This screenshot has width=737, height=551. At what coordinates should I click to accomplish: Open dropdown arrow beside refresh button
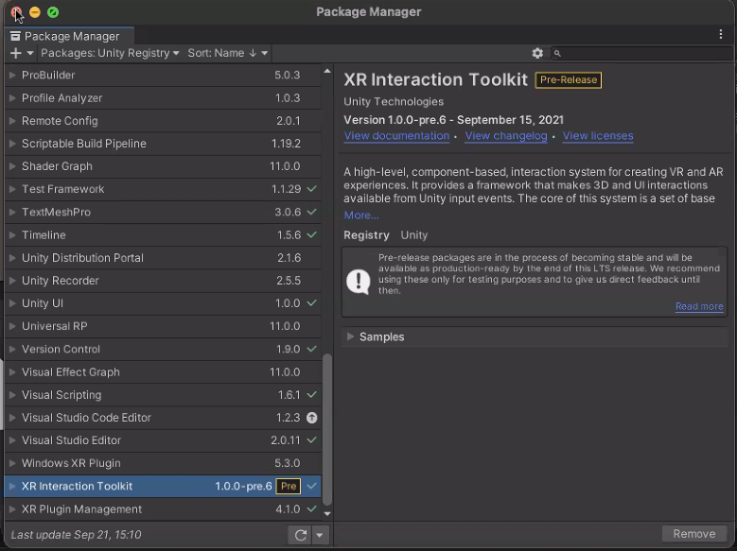point(320,535)
